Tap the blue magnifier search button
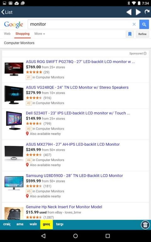 (x=144, y=24)
